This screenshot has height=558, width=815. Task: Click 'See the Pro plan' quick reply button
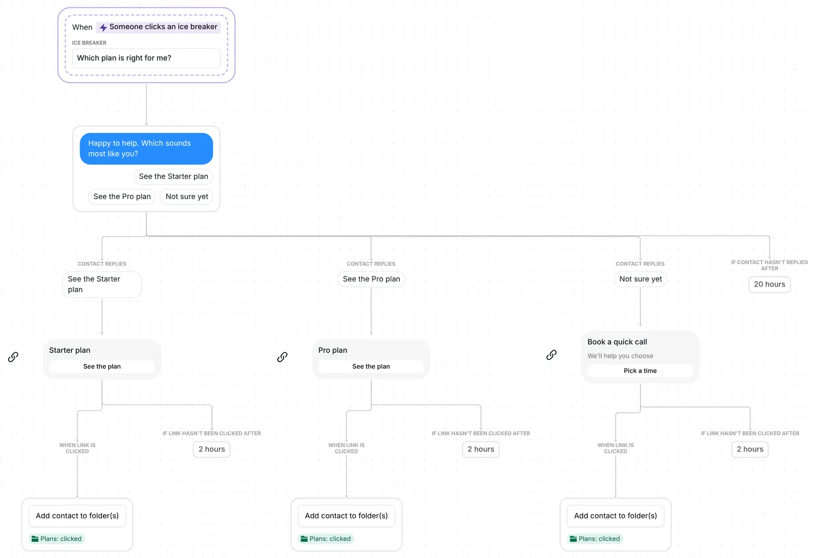122,197
